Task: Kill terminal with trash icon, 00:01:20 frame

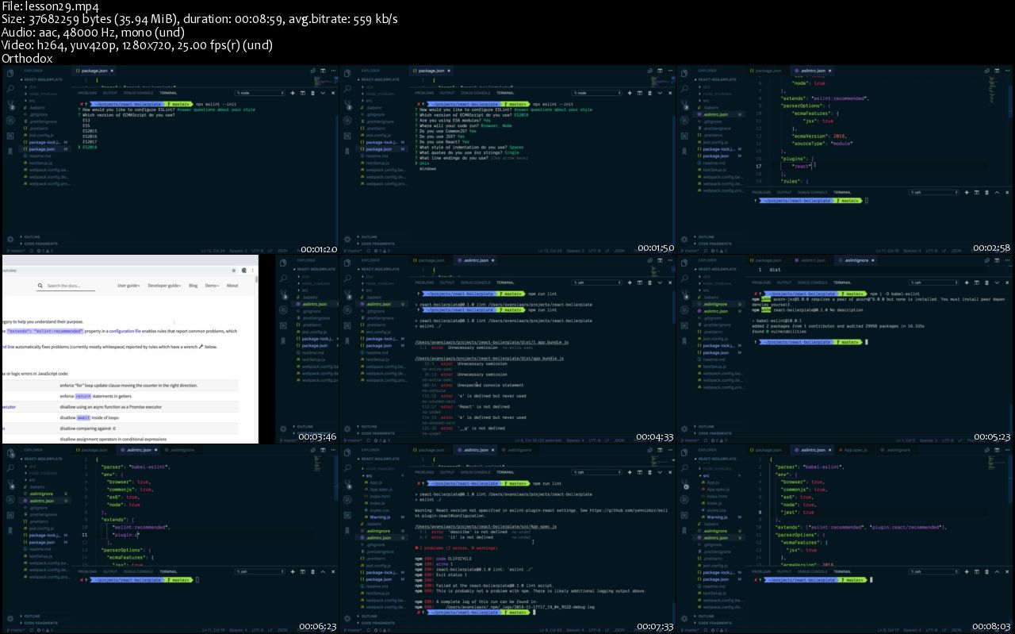Action: tap(312, 93)
